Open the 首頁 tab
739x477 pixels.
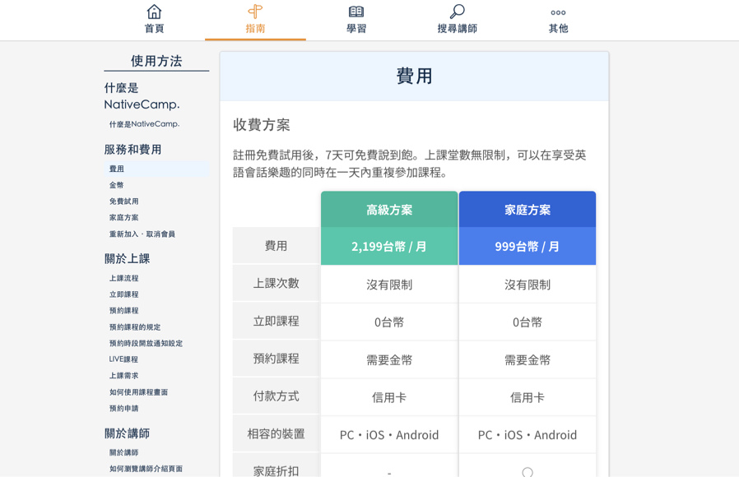[154, 21]
